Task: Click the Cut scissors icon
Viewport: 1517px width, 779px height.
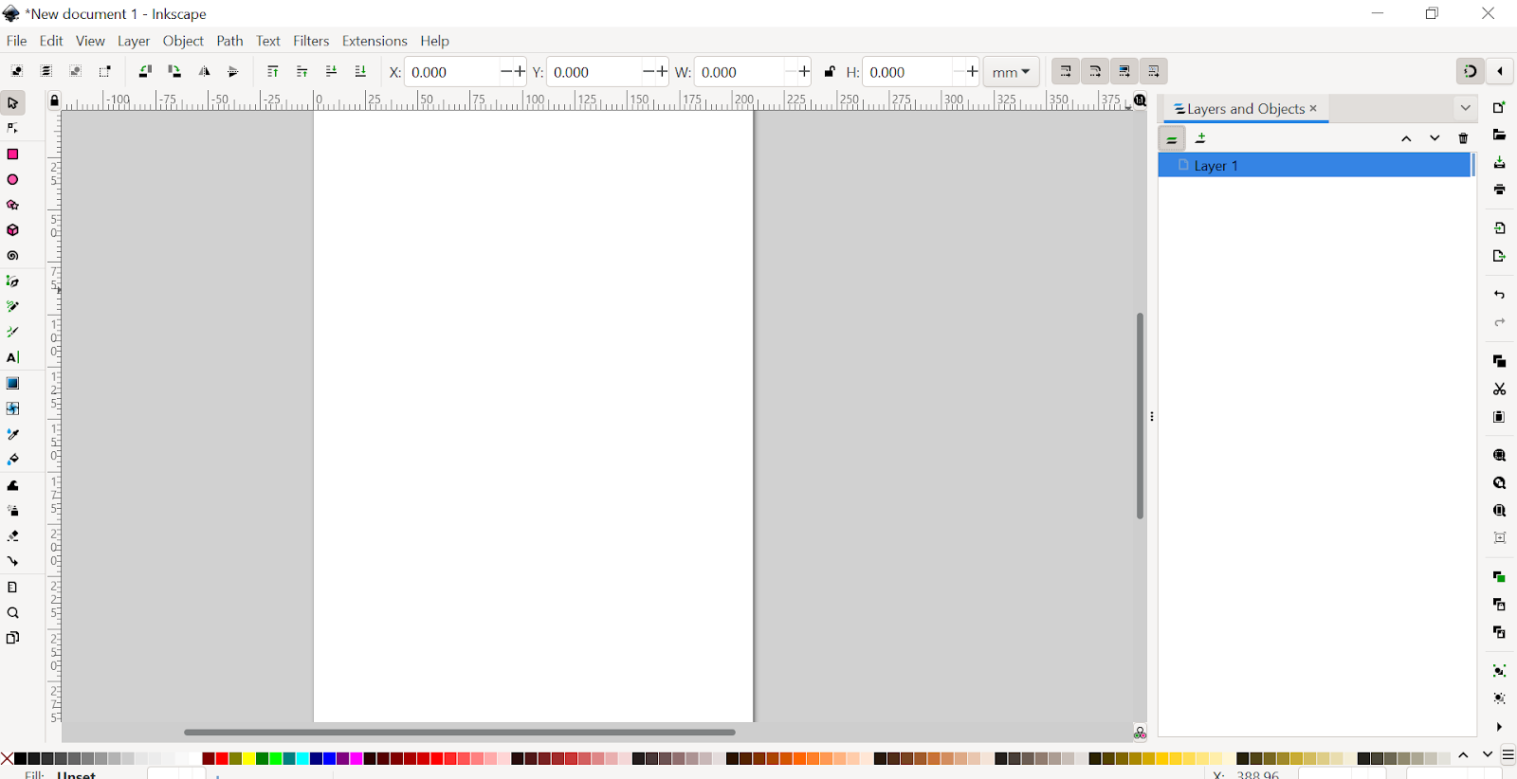Action: (x=1499, y=389)
